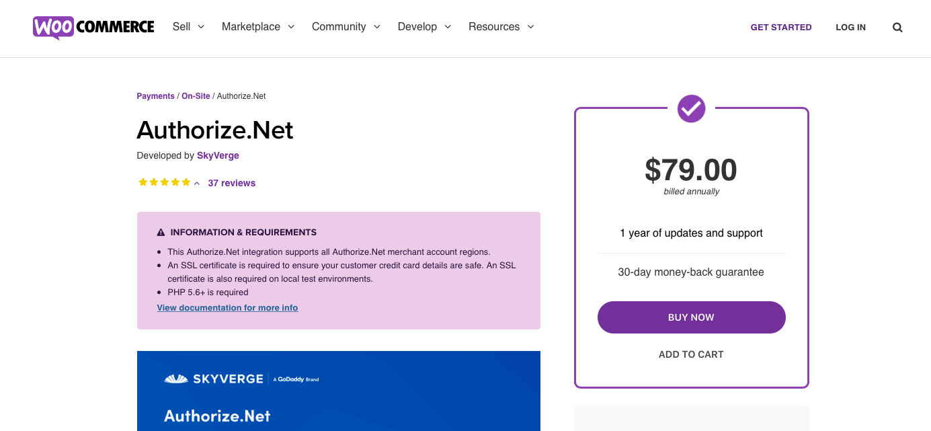This screenshot has height=431, width=931.
Task: Click the five-star rating icons
Action: coord(164,182)
